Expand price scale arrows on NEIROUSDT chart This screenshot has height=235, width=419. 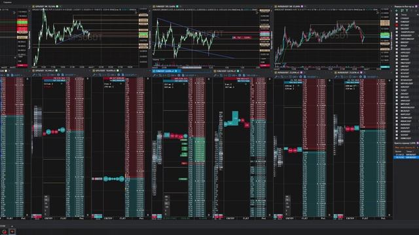pyautogui.click(x=377, y=12)
